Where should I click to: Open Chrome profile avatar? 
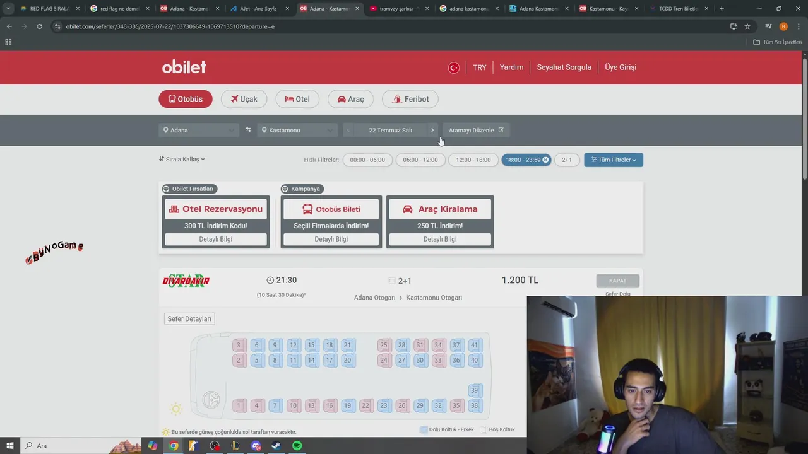pyautogui.click(x=783, y=26)
